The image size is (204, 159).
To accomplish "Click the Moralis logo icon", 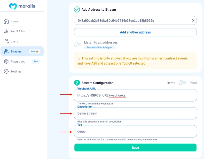I will [x=13, y=6].
